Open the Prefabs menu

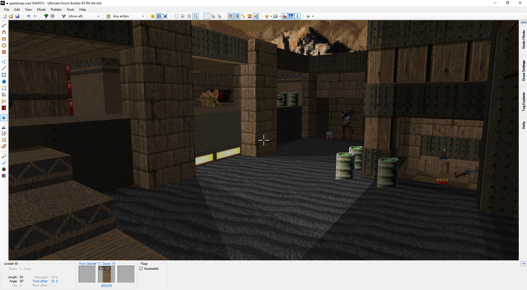pos(56,9)
